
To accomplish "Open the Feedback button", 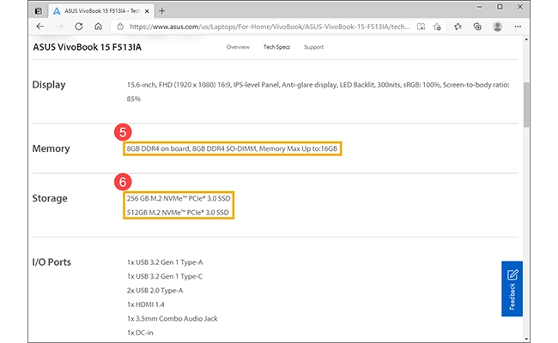I will pos(512,289).
